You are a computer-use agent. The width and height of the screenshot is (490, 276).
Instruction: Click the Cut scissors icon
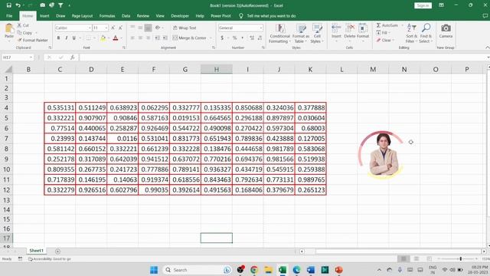point(19,25)
